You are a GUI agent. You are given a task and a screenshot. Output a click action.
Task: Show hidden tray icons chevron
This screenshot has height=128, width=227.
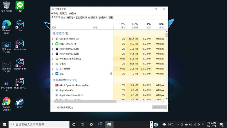tap(178, 125)
